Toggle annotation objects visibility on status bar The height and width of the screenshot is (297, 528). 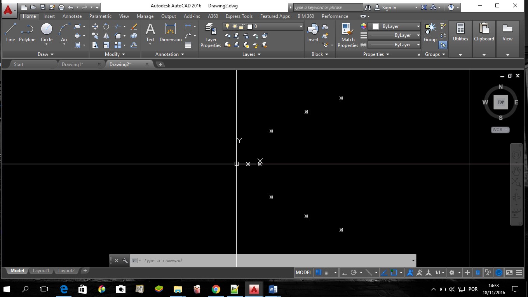tap(410, 273)
